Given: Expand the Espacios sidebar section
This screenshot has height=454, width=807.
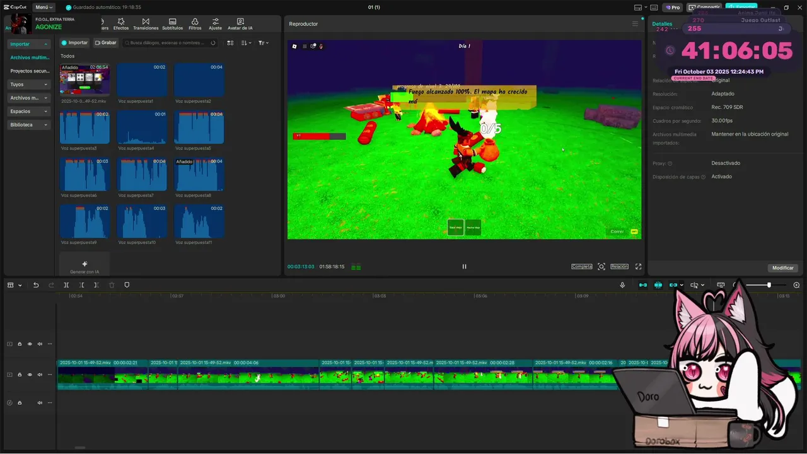Looking at the screenshot, I should point(29,111).
